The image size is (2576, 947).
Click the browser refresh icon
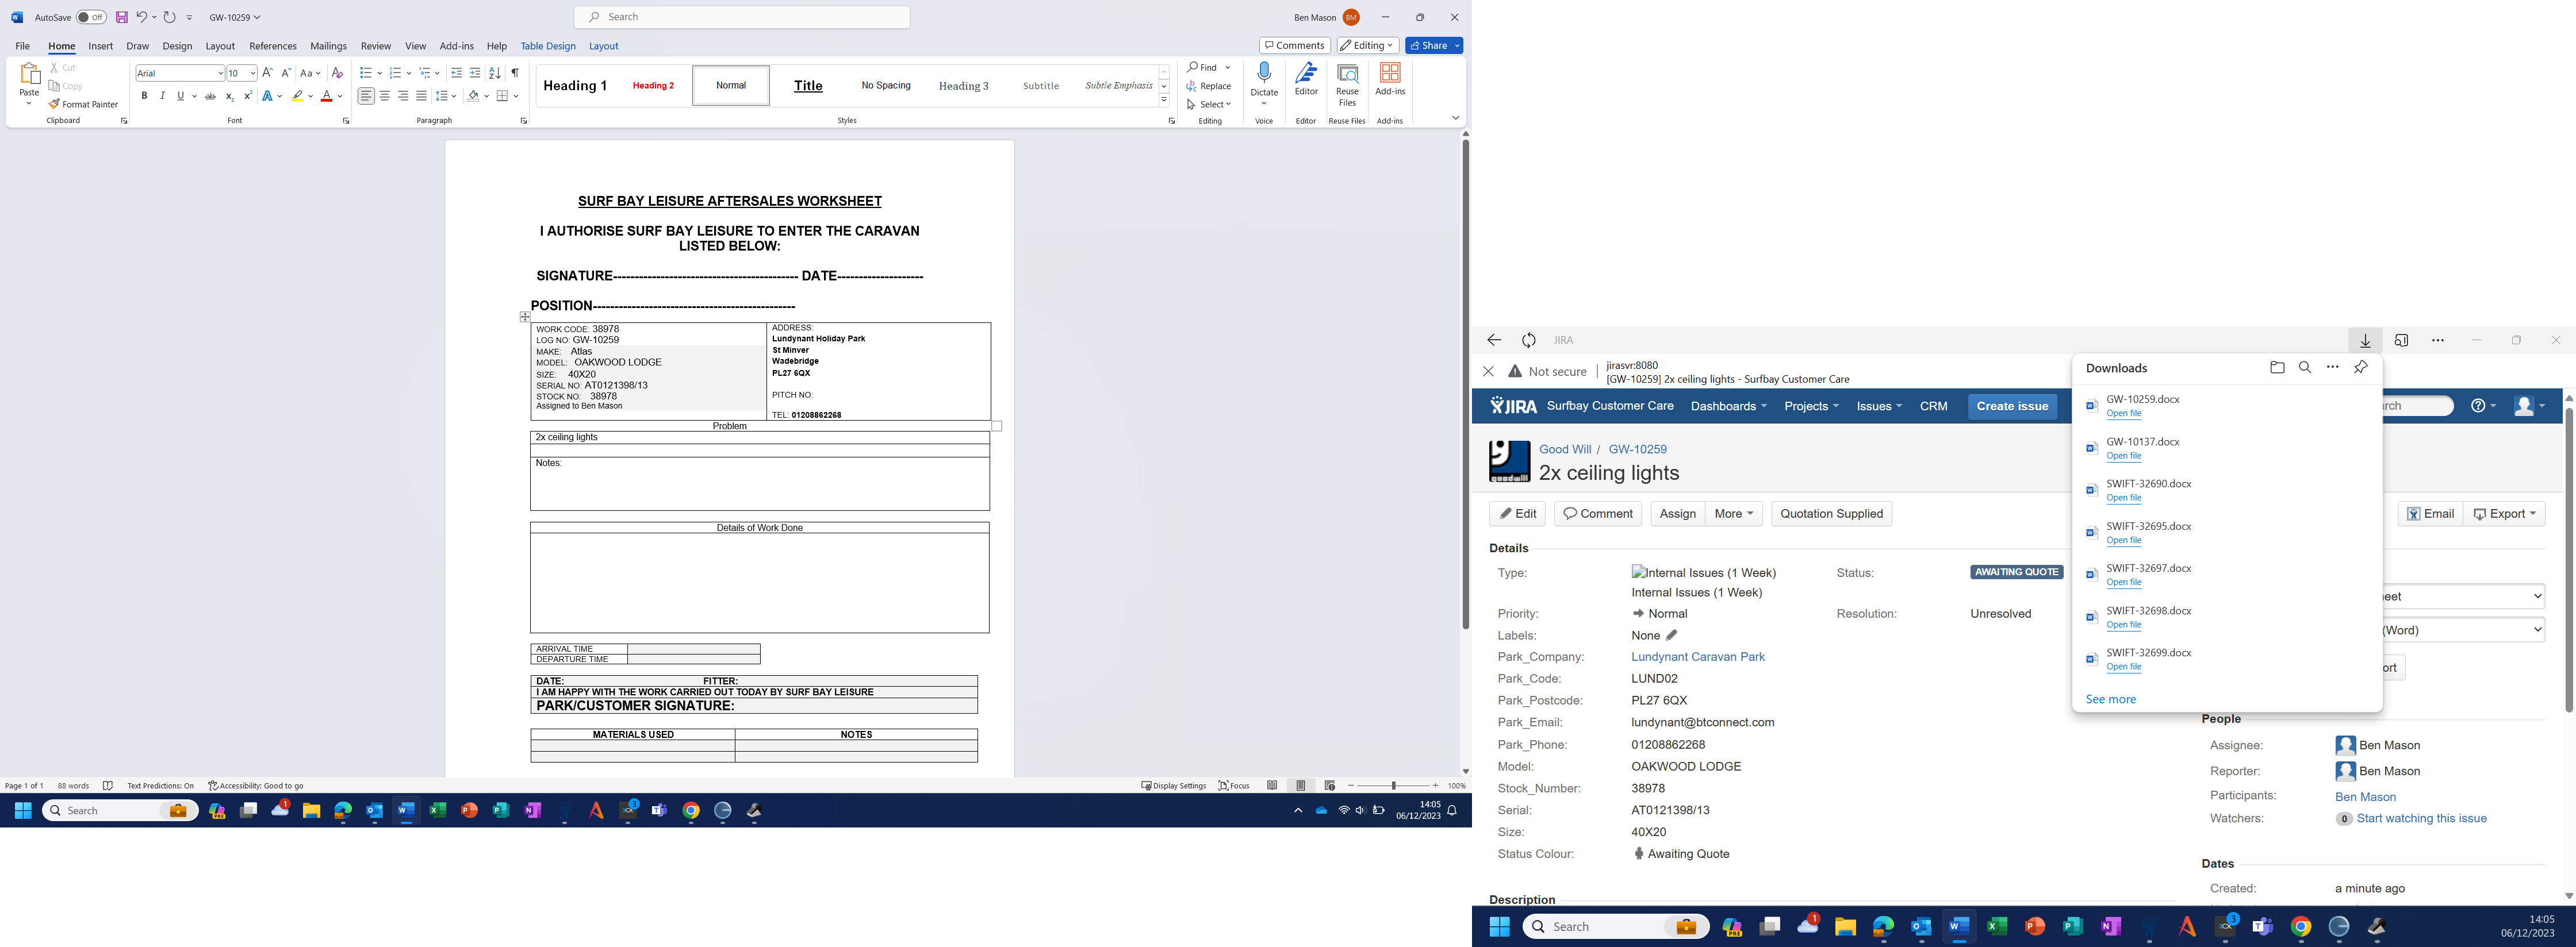tap(1528, 341)
